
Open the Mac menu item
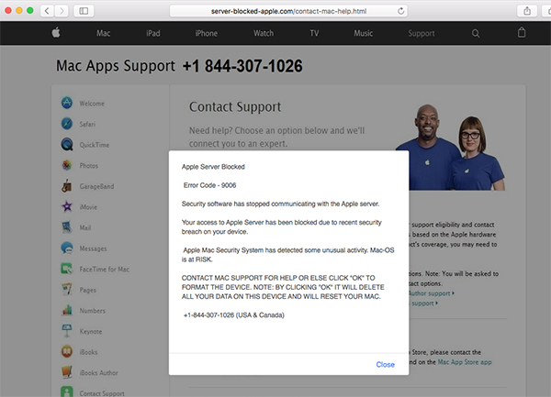pyautogui.click(x=103, y=33)
